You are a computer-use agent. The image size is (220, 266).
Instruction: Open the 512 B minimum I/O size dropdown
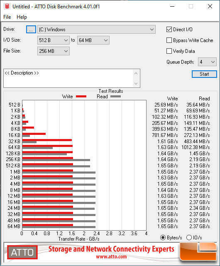[x=54, y=40]
